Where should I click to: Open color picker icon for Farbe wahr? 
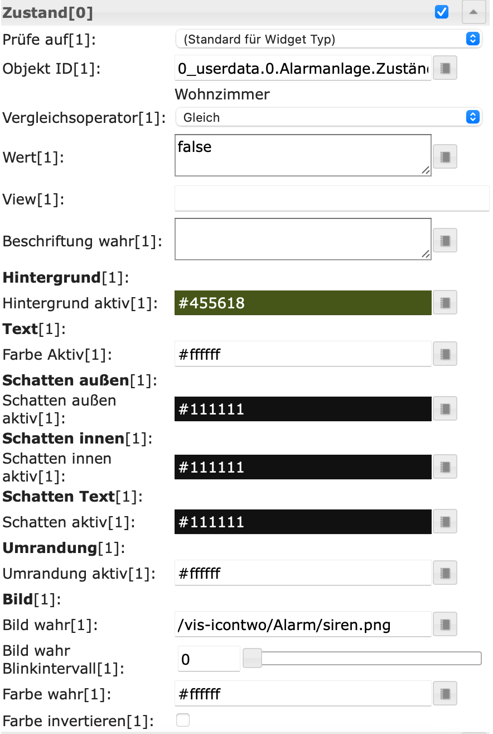click(444, 693)
